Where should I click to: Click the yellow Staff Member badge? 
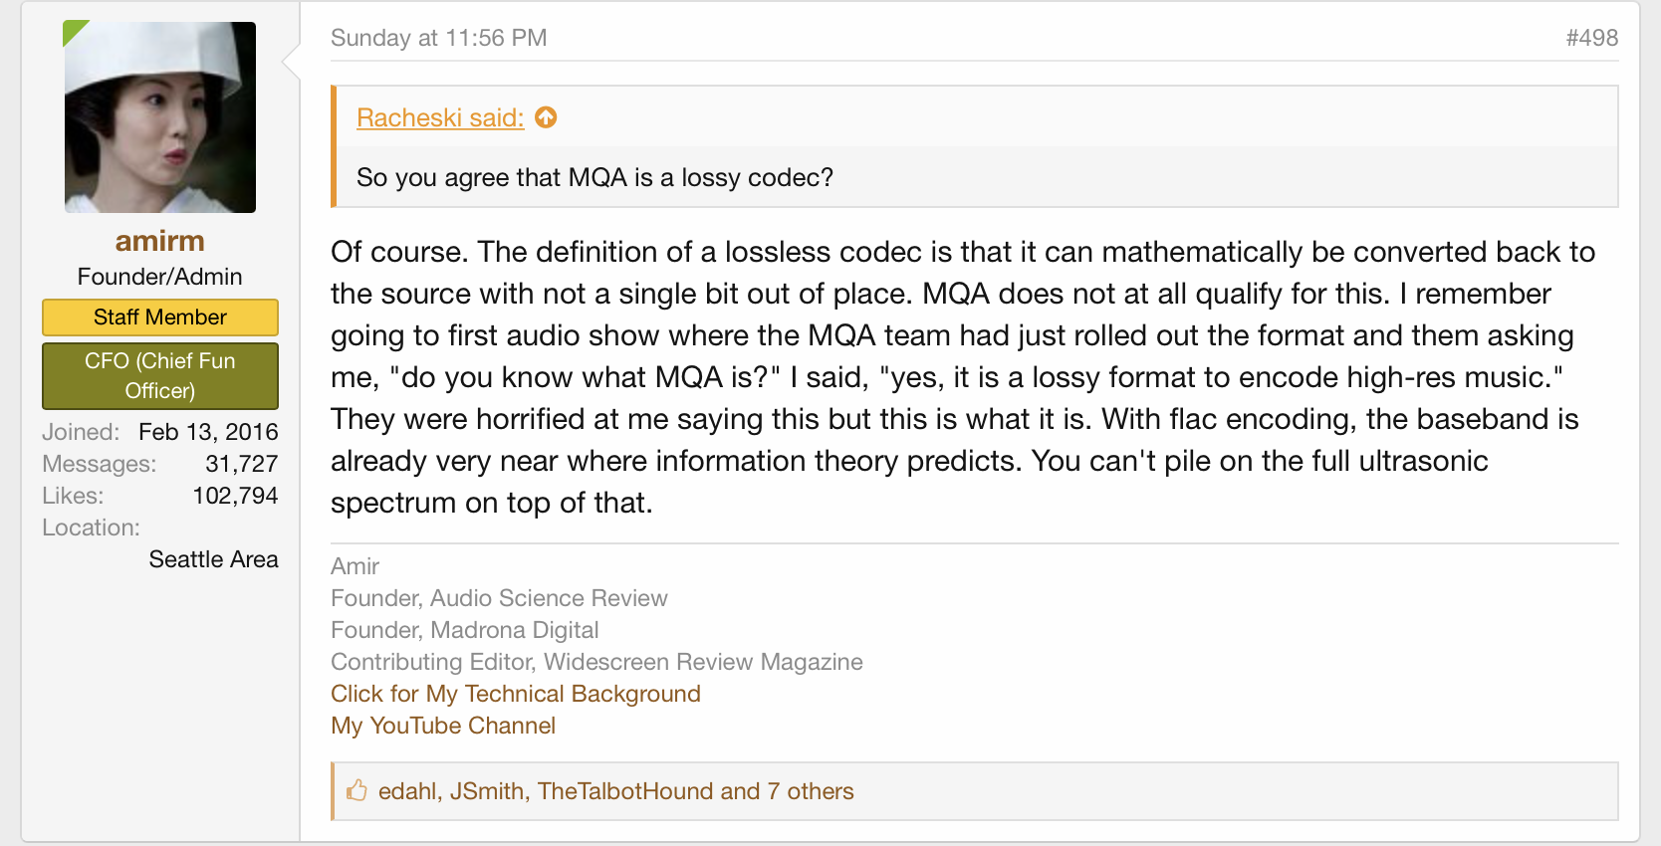[159, 317]
